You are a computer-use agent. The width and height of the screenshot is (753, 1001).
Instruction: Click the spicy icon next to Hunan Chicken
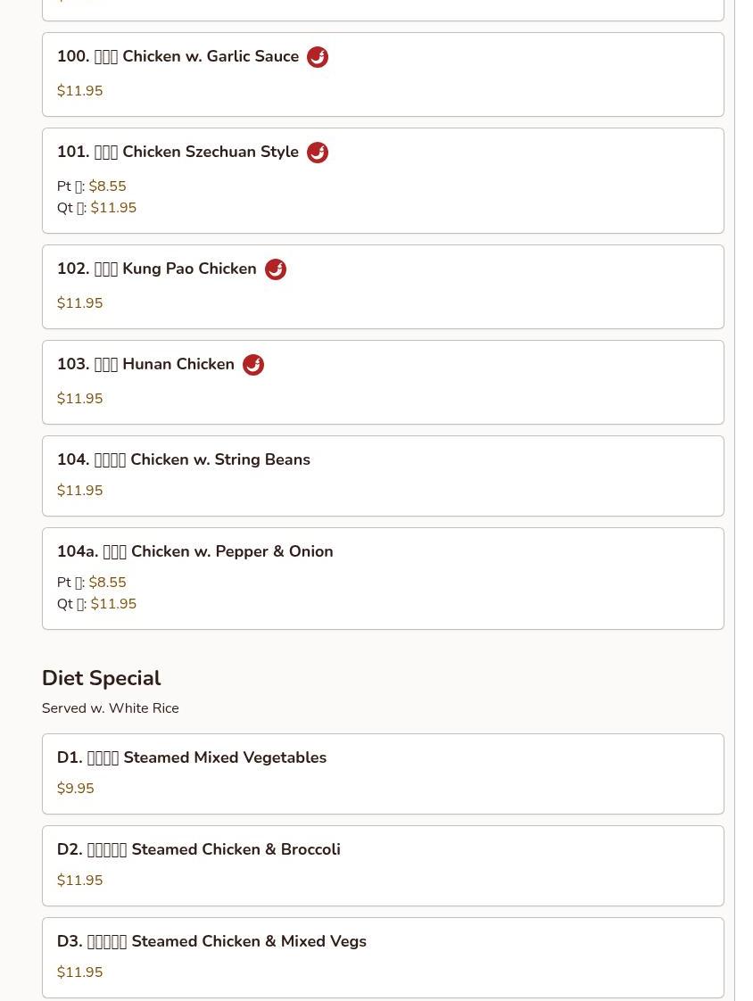click(252, 365)
